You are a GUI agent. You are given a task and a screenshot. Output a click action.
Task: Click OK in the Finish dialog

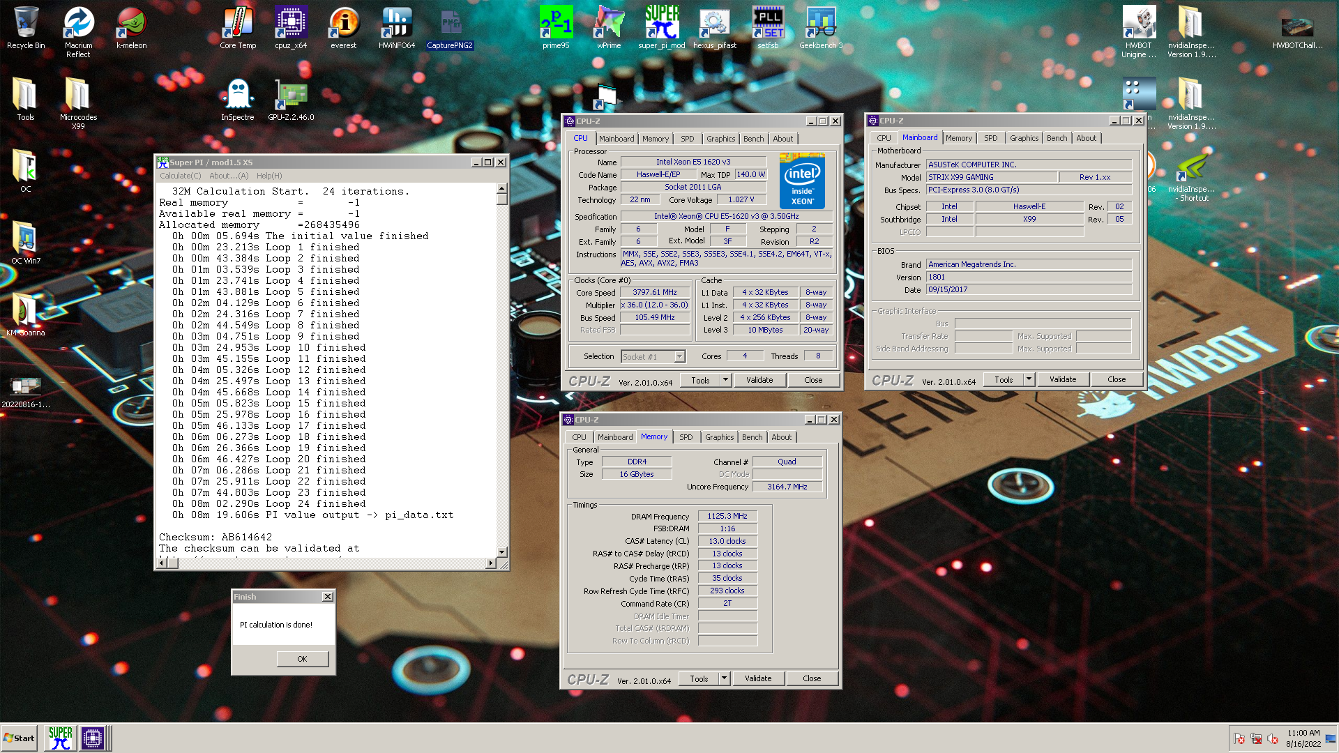pos(302,659)
